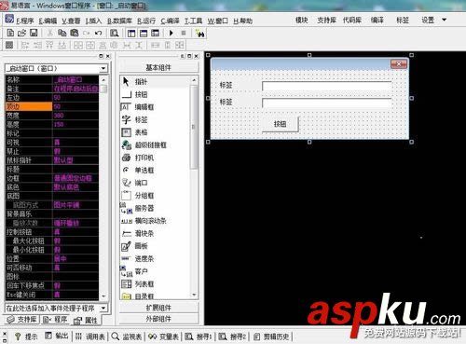Switch to the 属性 tab

coord(86,320)
